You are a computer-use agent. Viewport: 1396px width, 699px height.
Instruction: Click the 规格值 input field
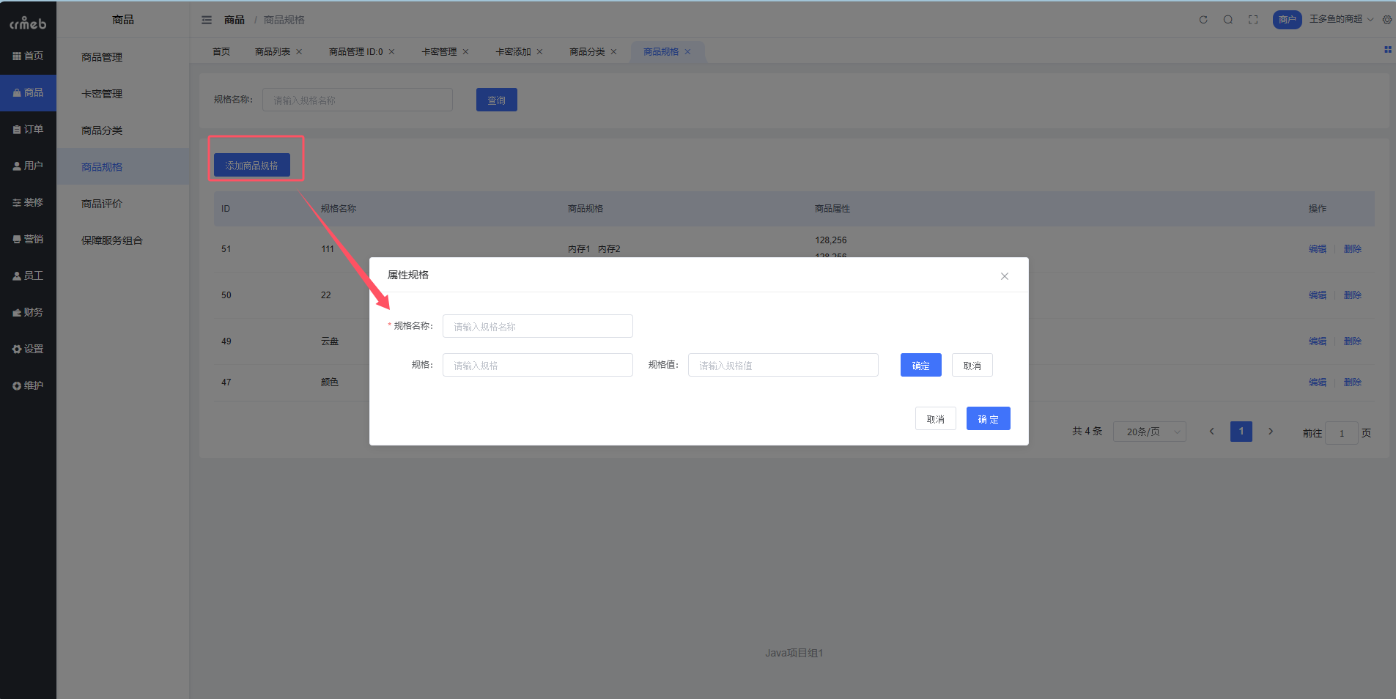(x=783, y=366)
